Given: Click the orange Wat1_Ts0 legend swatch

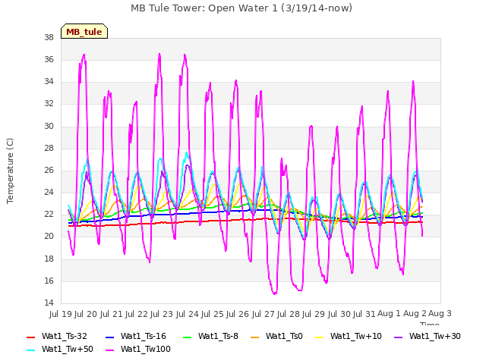Looking at the screenshot, I should (255, 337).
